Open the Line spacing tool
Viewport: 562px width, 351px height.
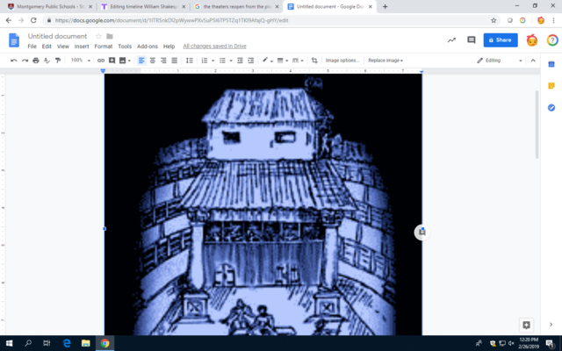(x=190, y=61)
